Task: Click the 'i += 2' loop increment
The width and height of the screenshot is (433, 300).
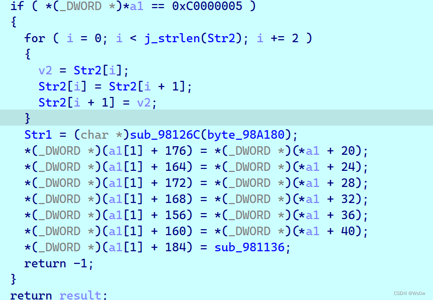Action: pyautogui.click(x=278, y=38)
